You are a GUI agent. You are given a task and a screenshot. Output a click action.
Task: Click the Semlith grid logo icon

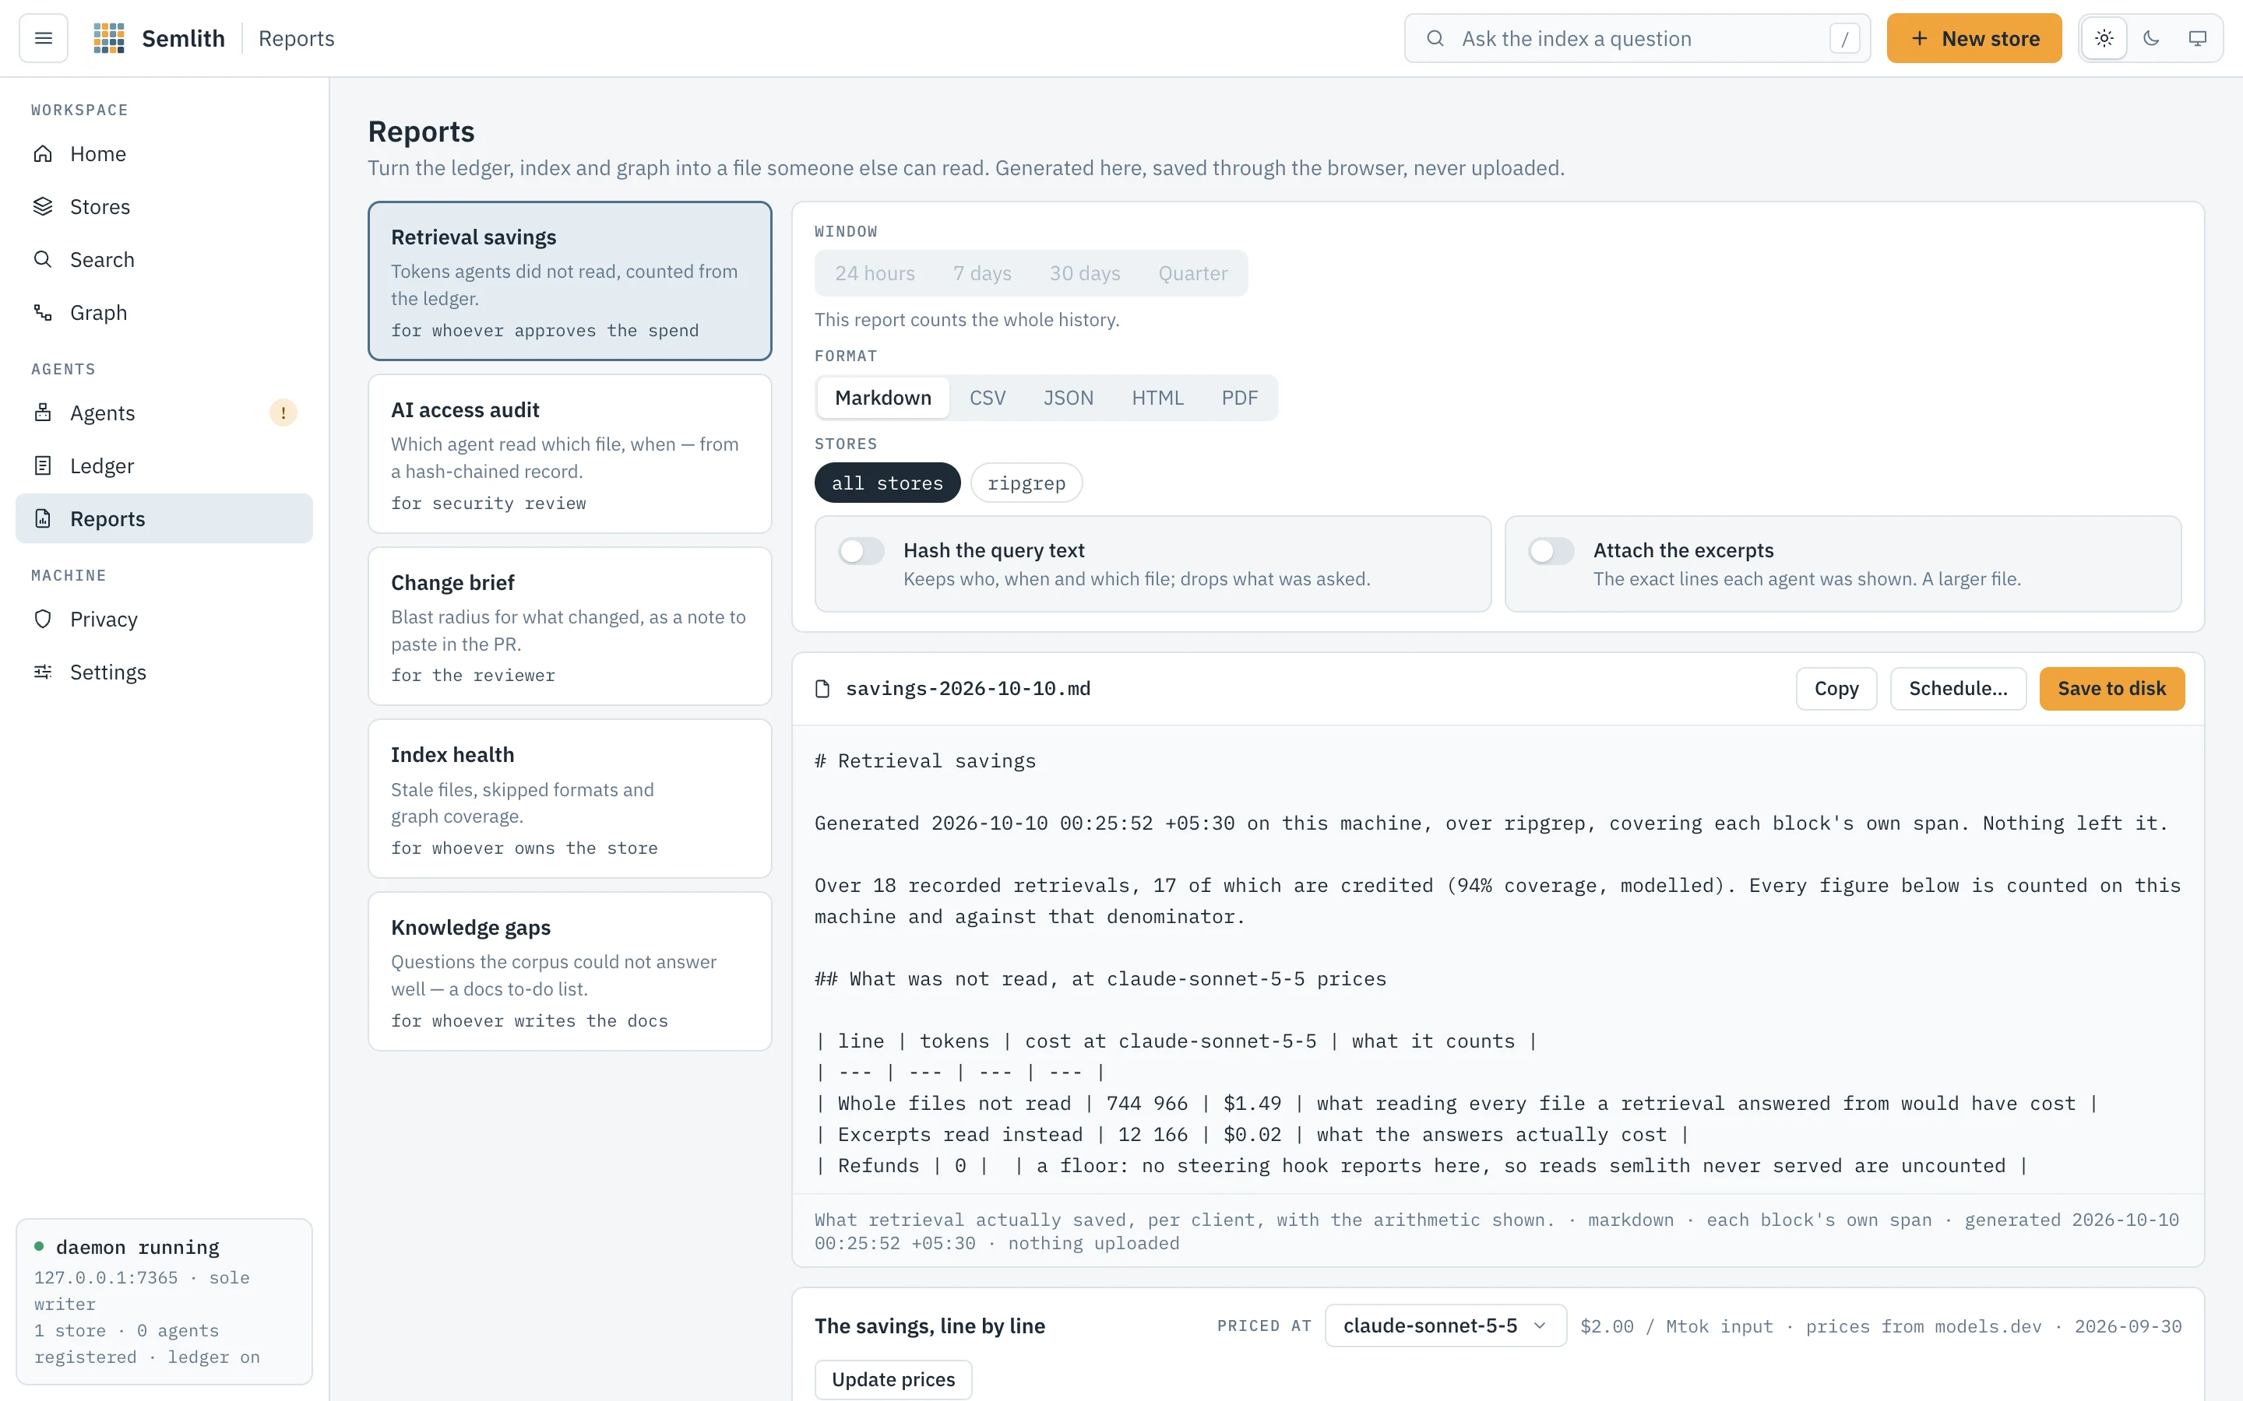click(109, 38)
